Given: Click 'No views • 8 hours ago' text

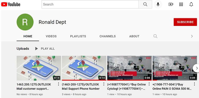Looking at the screenshot, I should pyautogui.click(x=30, y=94).
